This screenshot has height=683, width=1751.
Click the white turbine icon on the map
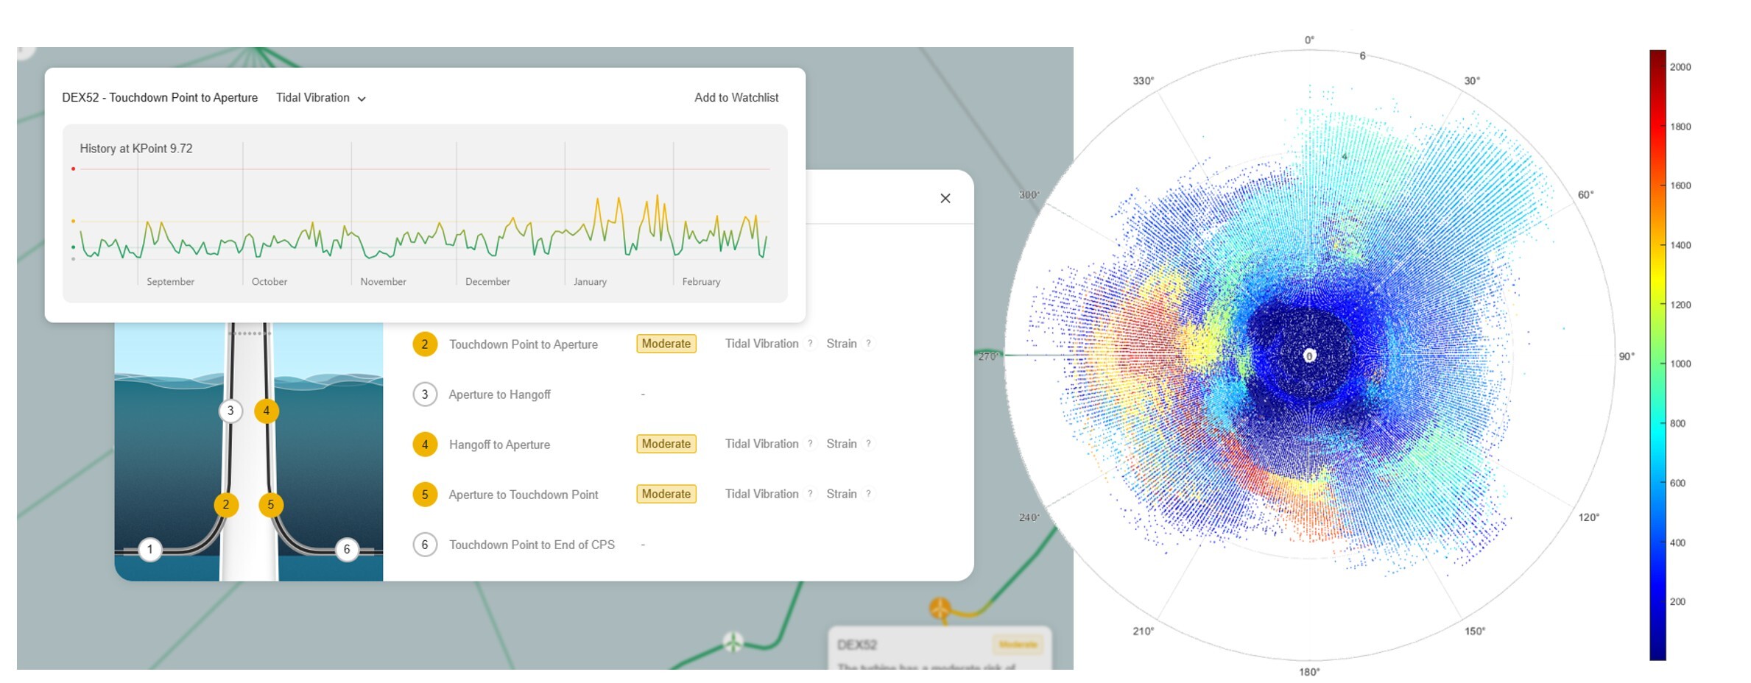point(733,641)
